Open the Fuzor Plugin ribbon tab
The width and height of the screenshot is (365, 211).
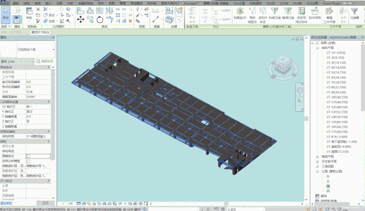click(332, 3)
